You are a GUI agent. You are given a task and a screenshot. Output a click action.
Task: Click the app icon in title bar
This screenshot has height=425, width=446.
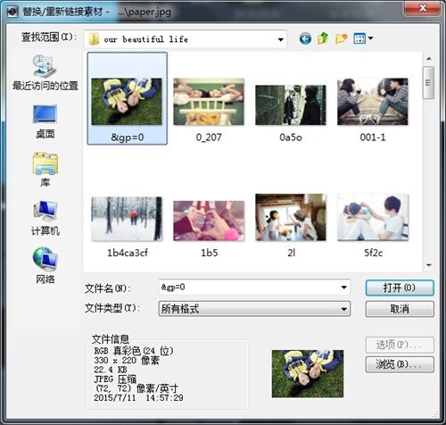(x=12, y=12)
